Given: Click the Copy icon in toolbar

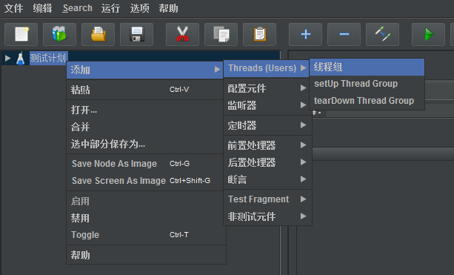Looking at the screenshot, I should [221, 35].
